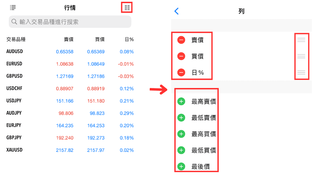Click AUDUSD sell price 0.65358
Image resolution: width=317 pixels, height=176 pixels.
pos(65,52)
